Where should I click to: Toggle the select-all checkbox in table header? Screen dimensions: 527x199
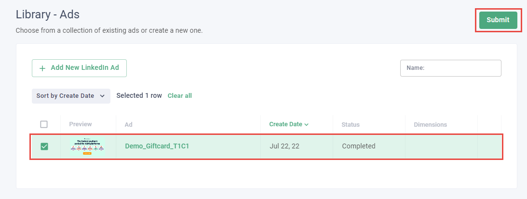pos(44,124)
